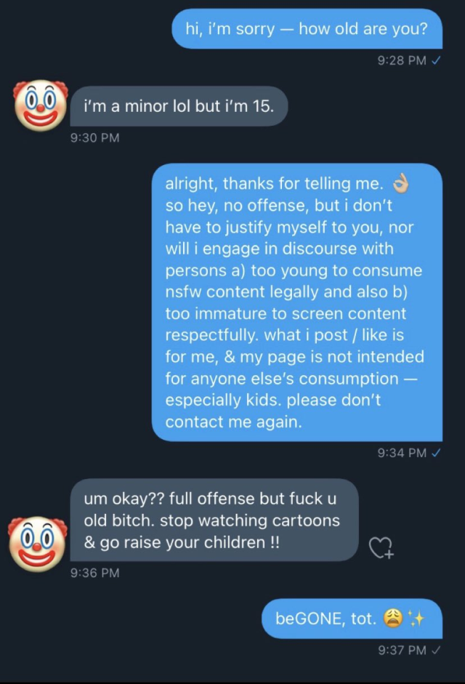Viewport: 465px width, 684px height.
Task: Click the 9:30 PM timestamp
Action: click(95, 137)
